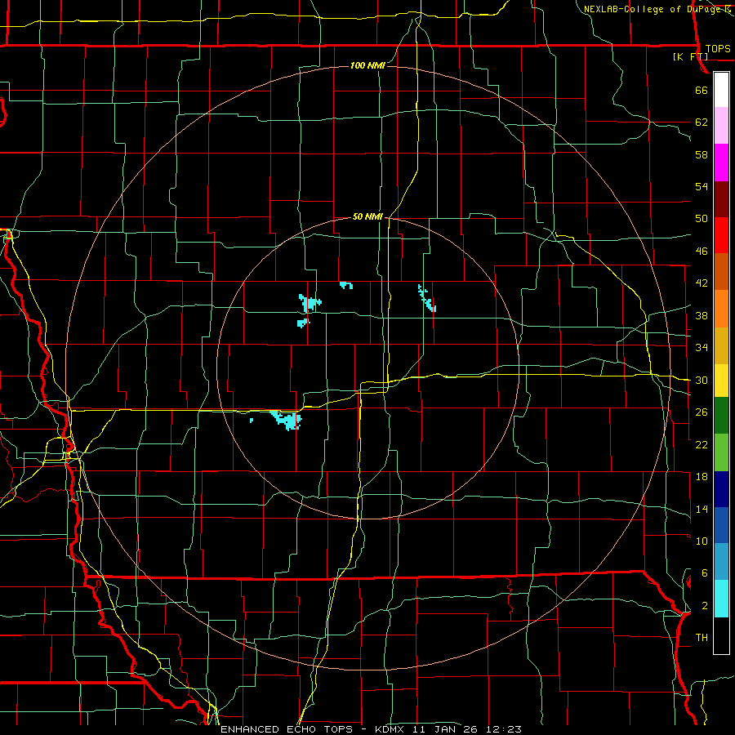735x735 pixels.
Task: Click the legend value 58
Action: click(x=702, y=154)
